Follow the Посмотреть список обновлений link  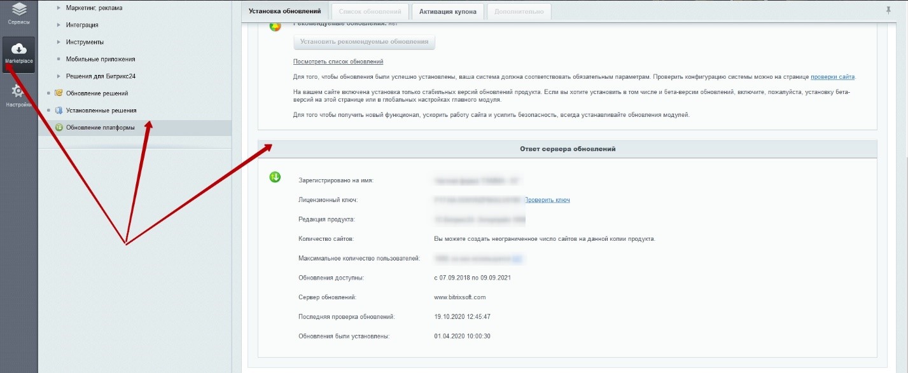pyautogui.click(x=338, y=62)
